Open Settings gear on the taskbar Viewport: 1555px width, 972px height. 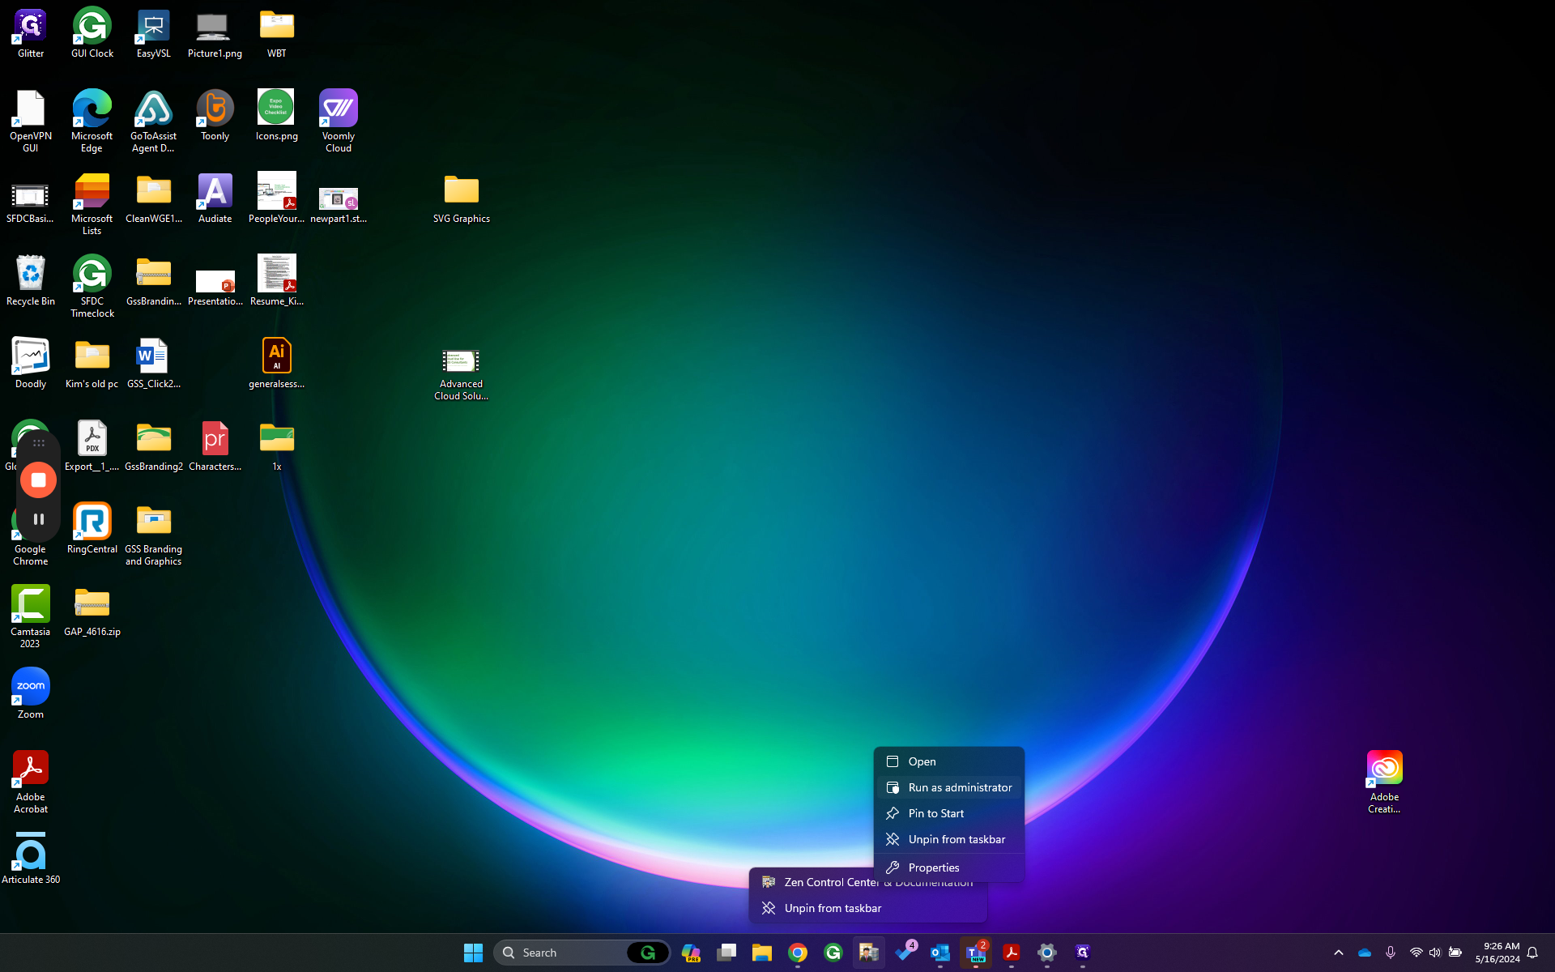pos(1047,953)
